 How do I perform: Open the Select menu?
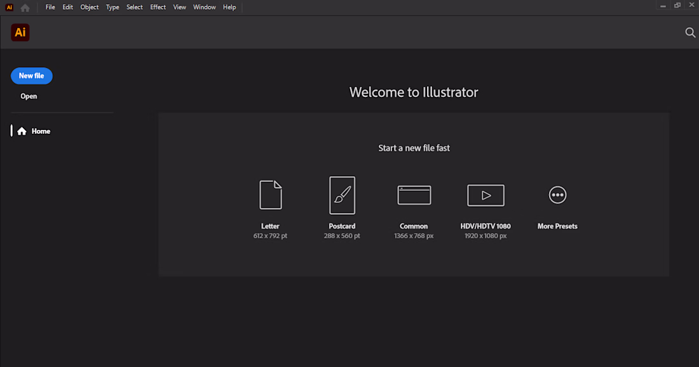tap(134, 7)
